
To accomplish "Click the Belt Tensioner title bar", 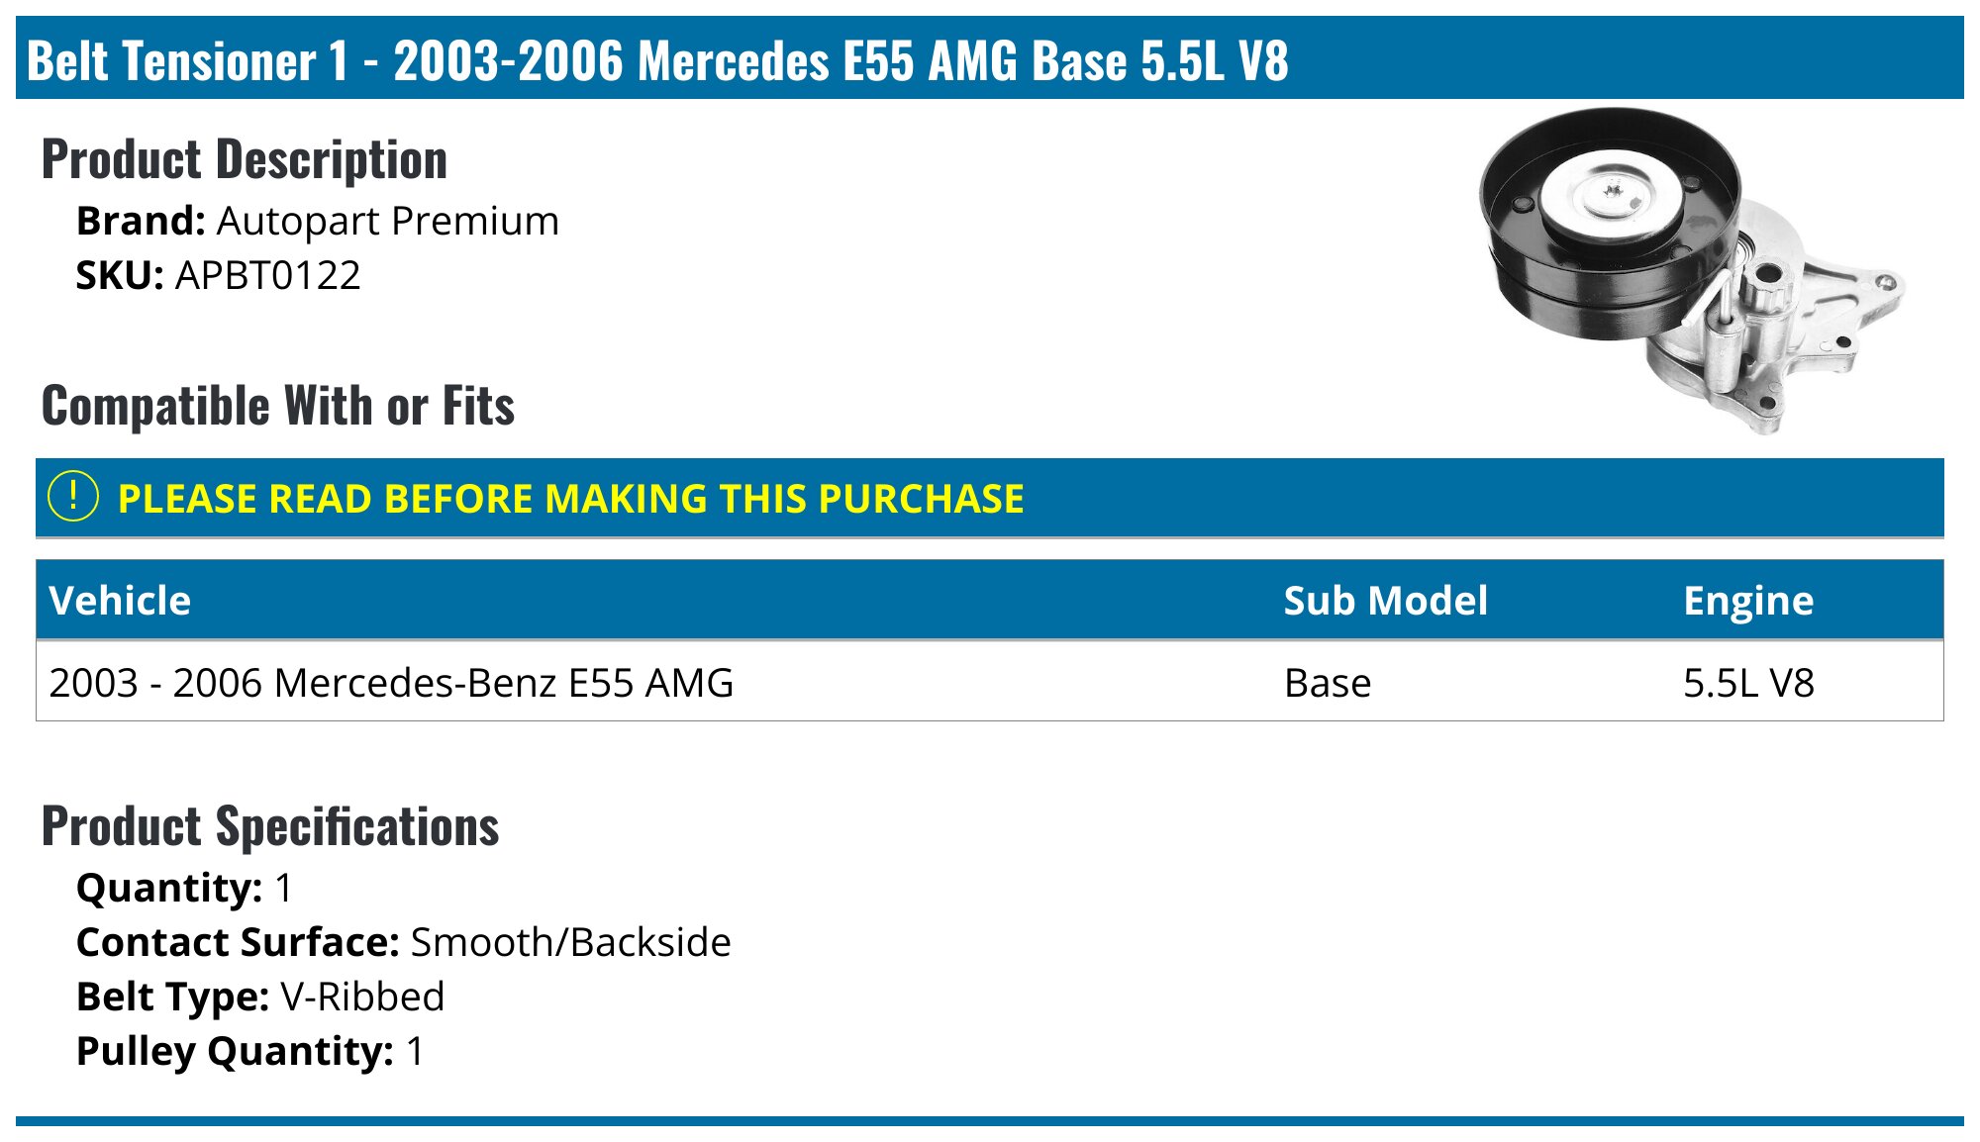I will click(990, 58).
